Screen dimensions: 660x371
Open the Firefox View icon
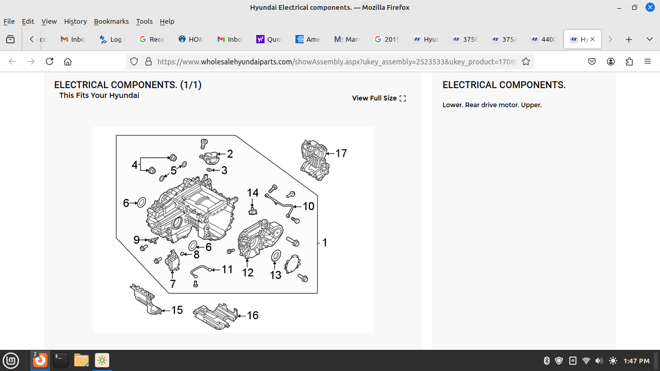[10, 39]
